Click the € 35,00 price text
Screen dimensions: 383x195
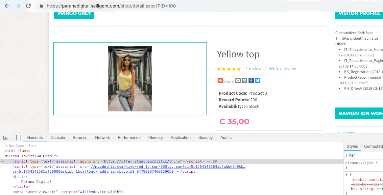click(x=234, y=121)
